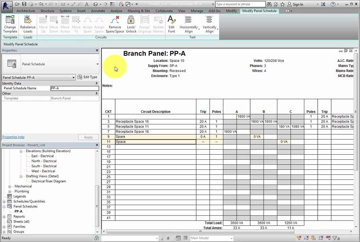Click the Favorites star icon
This screenshot has height=242, width=360.
pos(282,4)
